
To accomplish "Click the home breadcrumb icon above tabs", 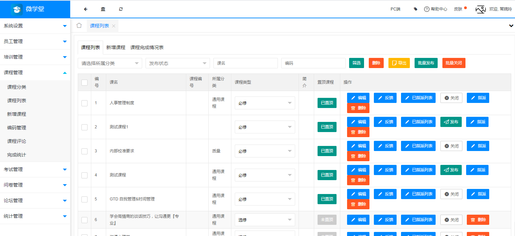I will point(78,25).
